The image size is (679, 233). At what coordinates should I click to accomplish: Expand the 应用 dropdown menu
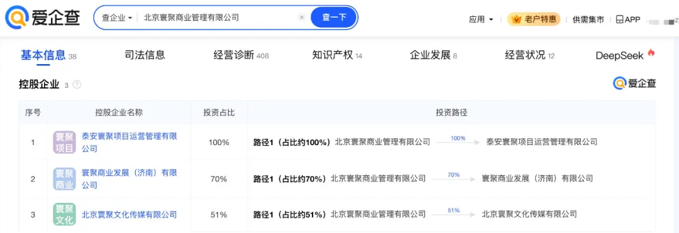pyautogui.click(x=481, y=19)
